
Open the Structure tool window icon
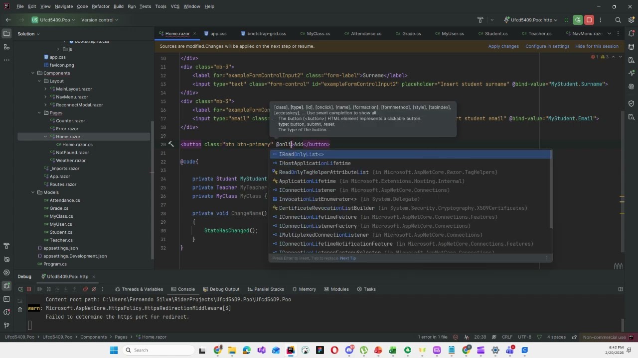point(6,47)
